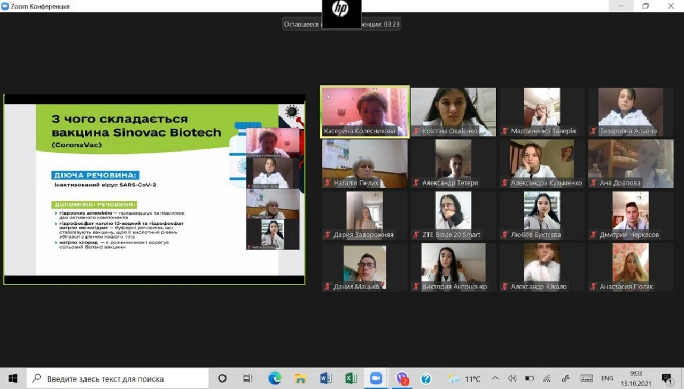Image resolution: width=684 pixels, height=389 pixels.
Task: Switch the ENG input language
Action: pyautogui.click(x=607, y=378)
